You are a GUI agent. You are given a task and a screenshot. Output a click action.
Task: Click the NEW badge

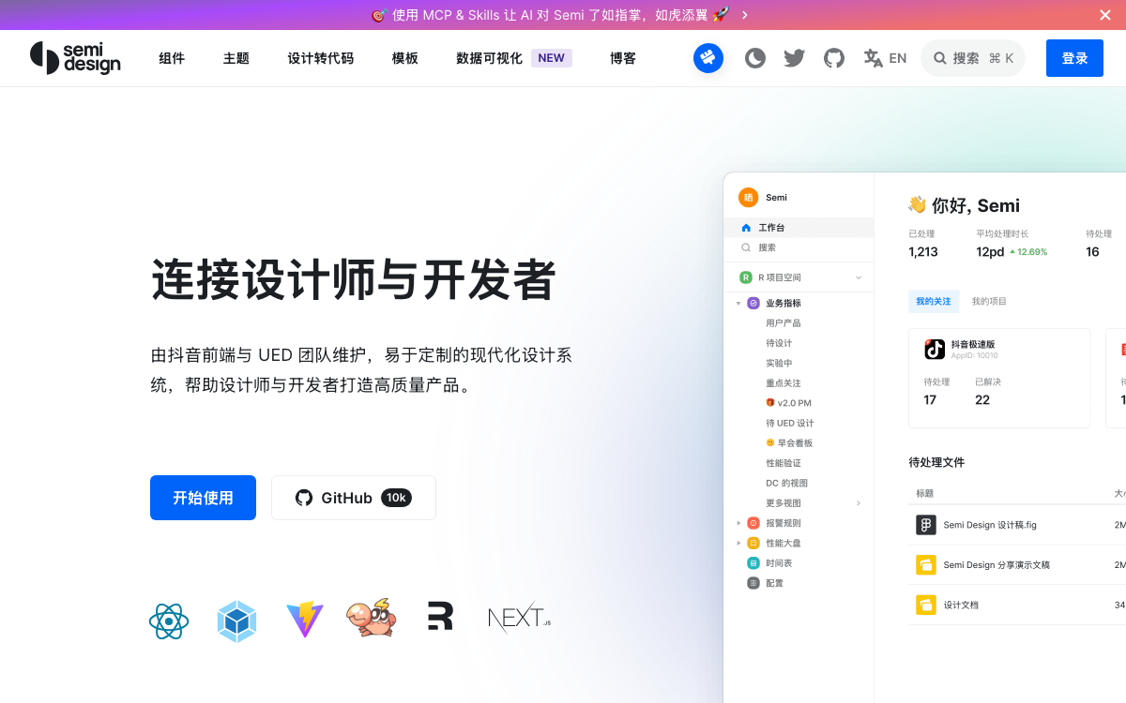tap(552, 58)
